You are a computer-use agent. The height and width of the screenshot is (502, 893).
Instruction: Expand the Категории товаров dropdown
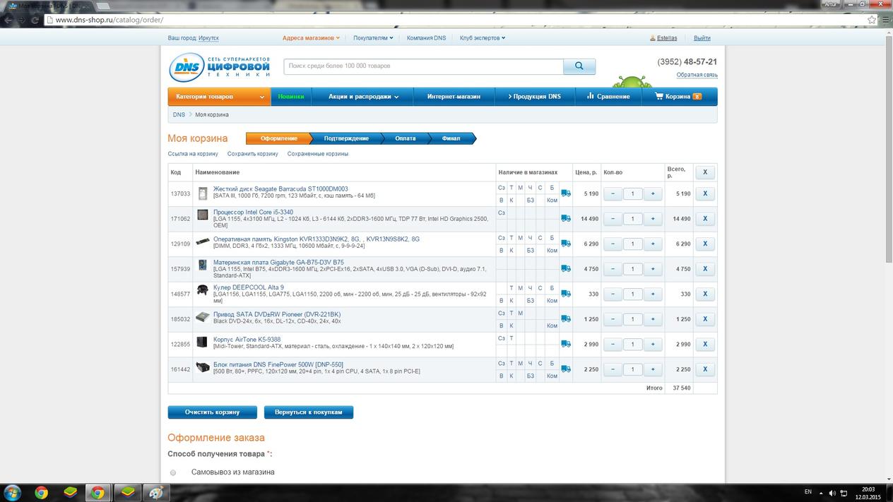point(219,97)
